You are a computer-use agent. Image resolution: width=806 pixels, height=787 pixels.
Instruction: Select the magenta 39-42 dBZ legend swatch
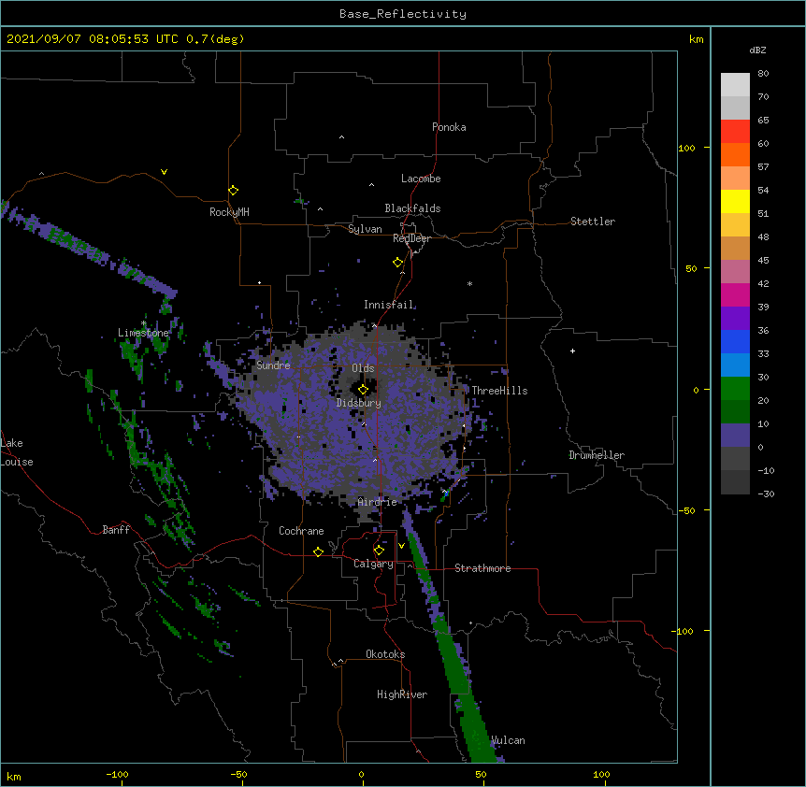coord(735,294)
